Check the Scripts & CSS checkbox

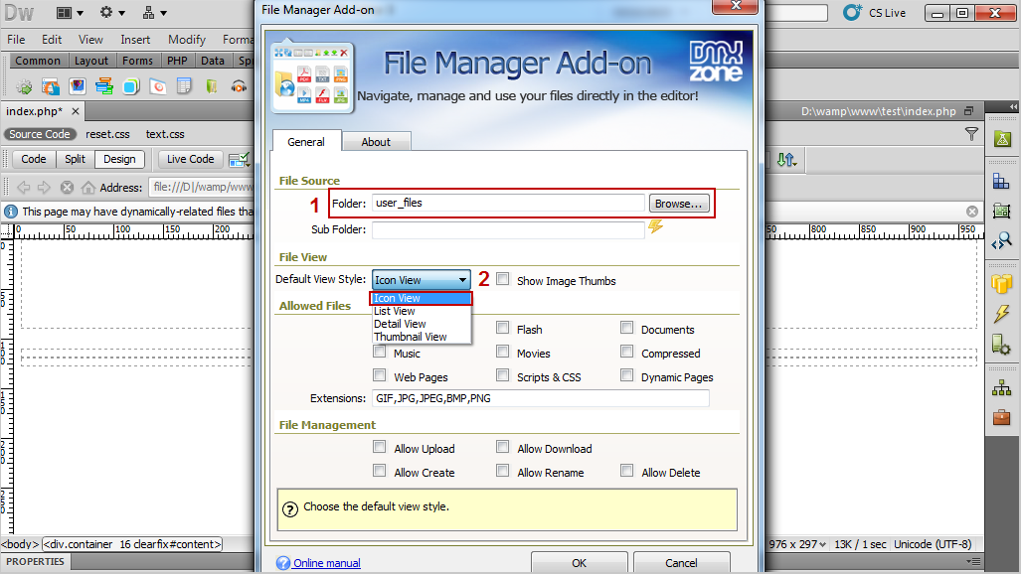click(503, 374)
